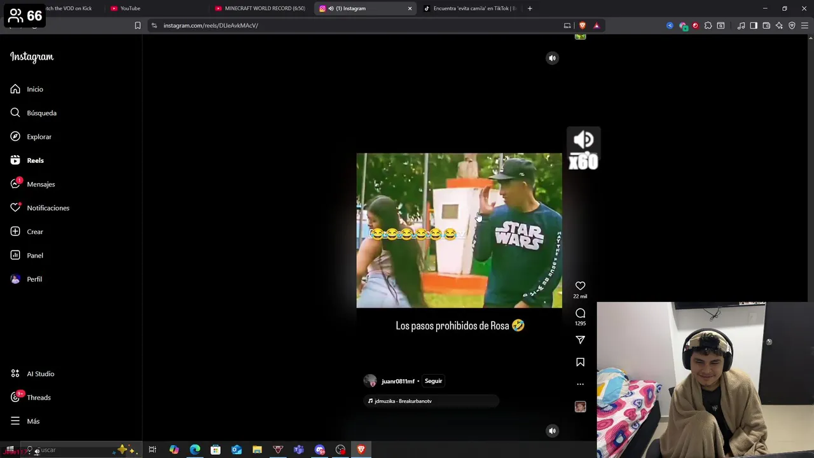
Task: Open Microsoft Store from taskbar
Action: [x=216, y=450]
